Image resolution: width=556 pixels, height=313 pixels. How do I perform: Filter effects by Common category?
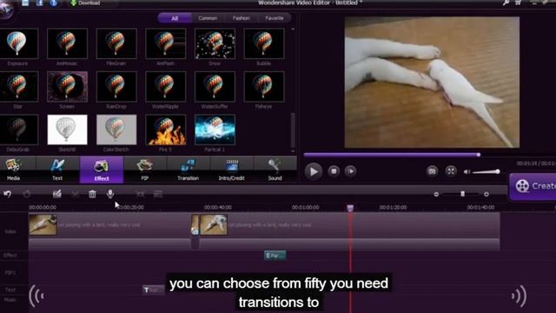point(208,18)
